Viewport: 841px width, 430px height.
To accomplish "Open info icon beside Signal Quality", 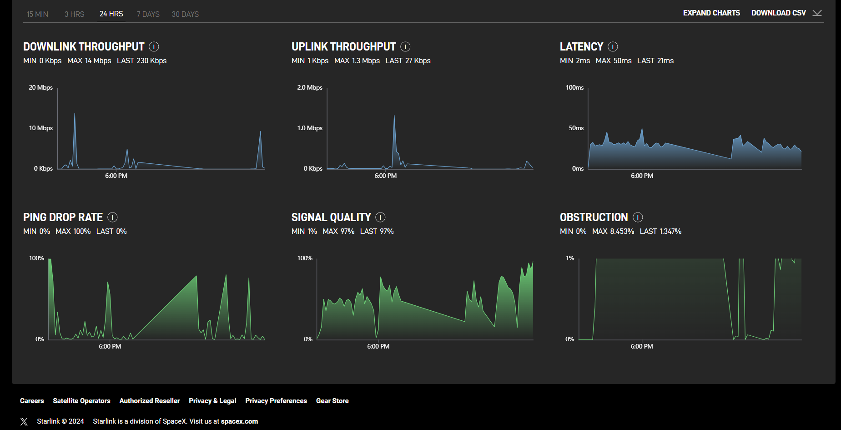I will point(380,218).
